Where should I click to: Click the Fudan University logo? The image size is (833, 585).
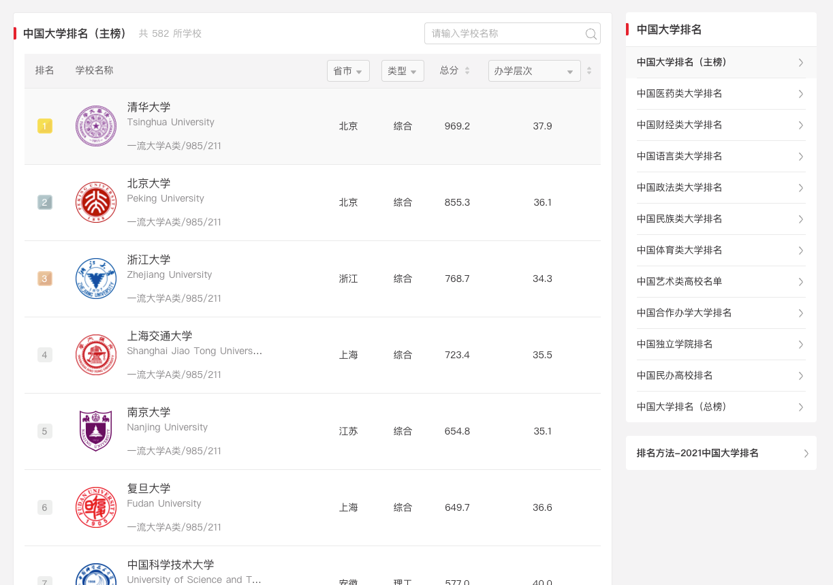96,507
